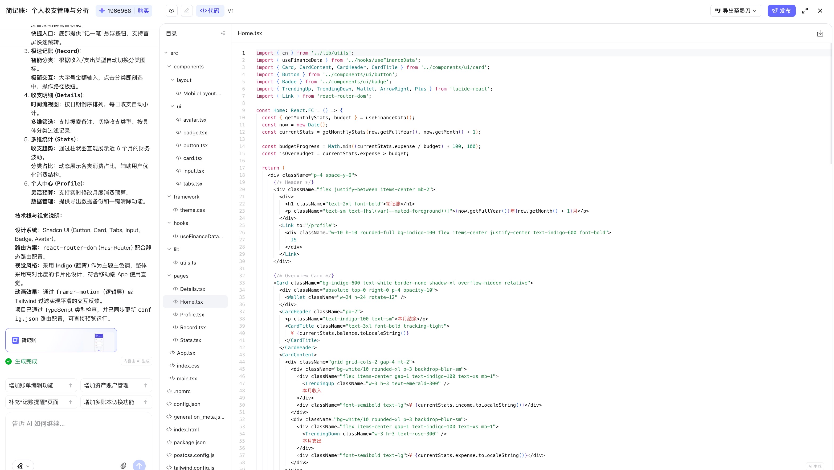
Task: Select Home.tsx in the file tree
Action: coord(195,302)
